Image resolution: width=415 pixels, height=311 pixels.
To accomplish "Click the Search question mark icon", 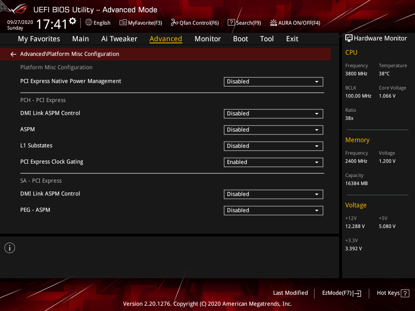I will (231, 23).
